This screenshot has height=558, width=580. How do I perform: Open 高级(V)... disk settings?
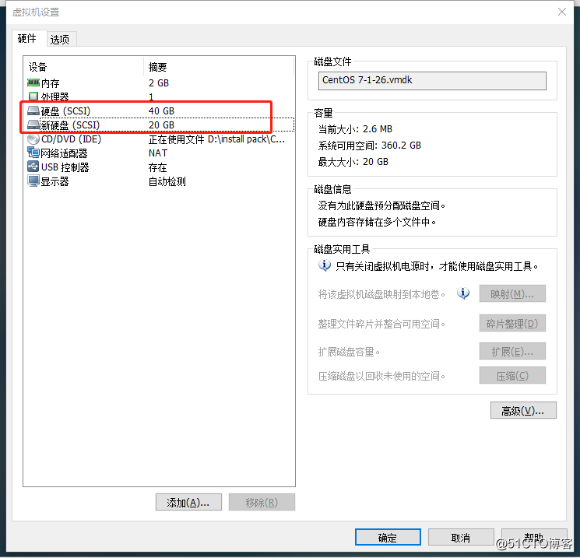tap(523, 410)
